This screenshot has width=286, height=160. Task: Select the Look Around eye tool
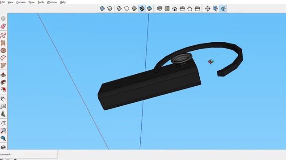(3, 147)
